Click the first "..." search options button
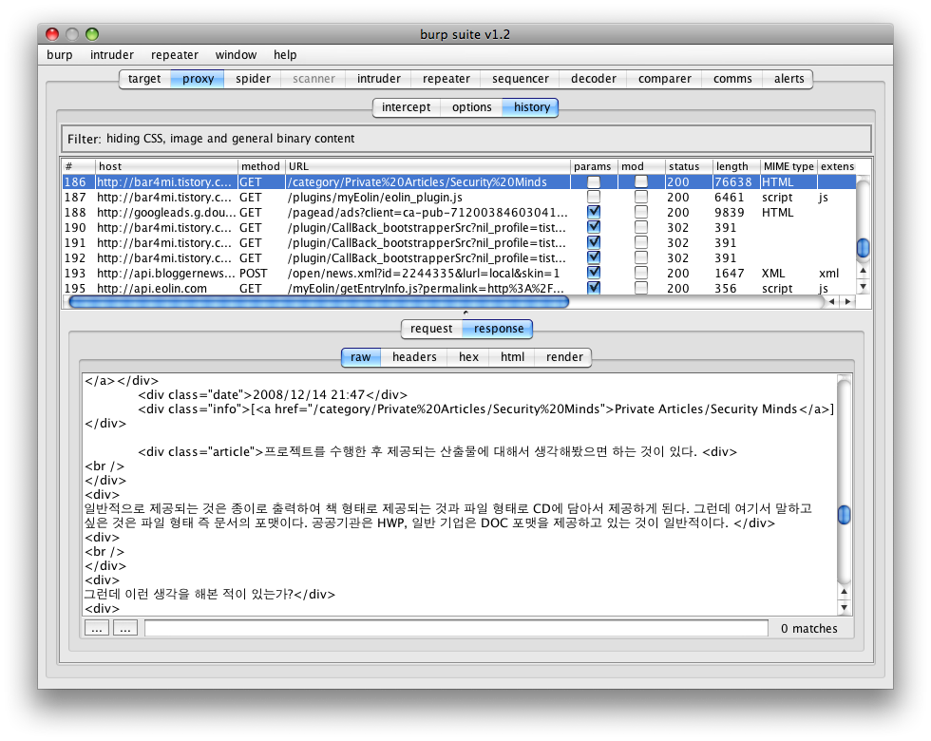Viewport: 931px width, 741px height. point(97,628)
